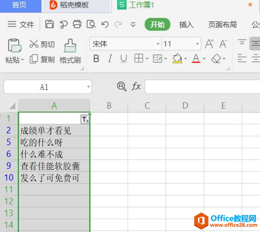Select column E header
The width and height of the screenshot is (260, 232).
[x=223, y=105]
